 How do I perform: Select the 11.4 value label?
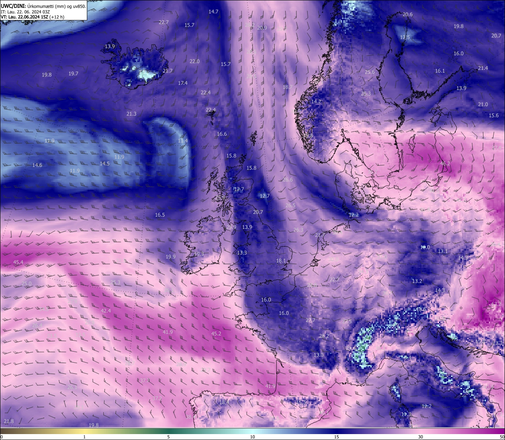click(x=183, y=141)
